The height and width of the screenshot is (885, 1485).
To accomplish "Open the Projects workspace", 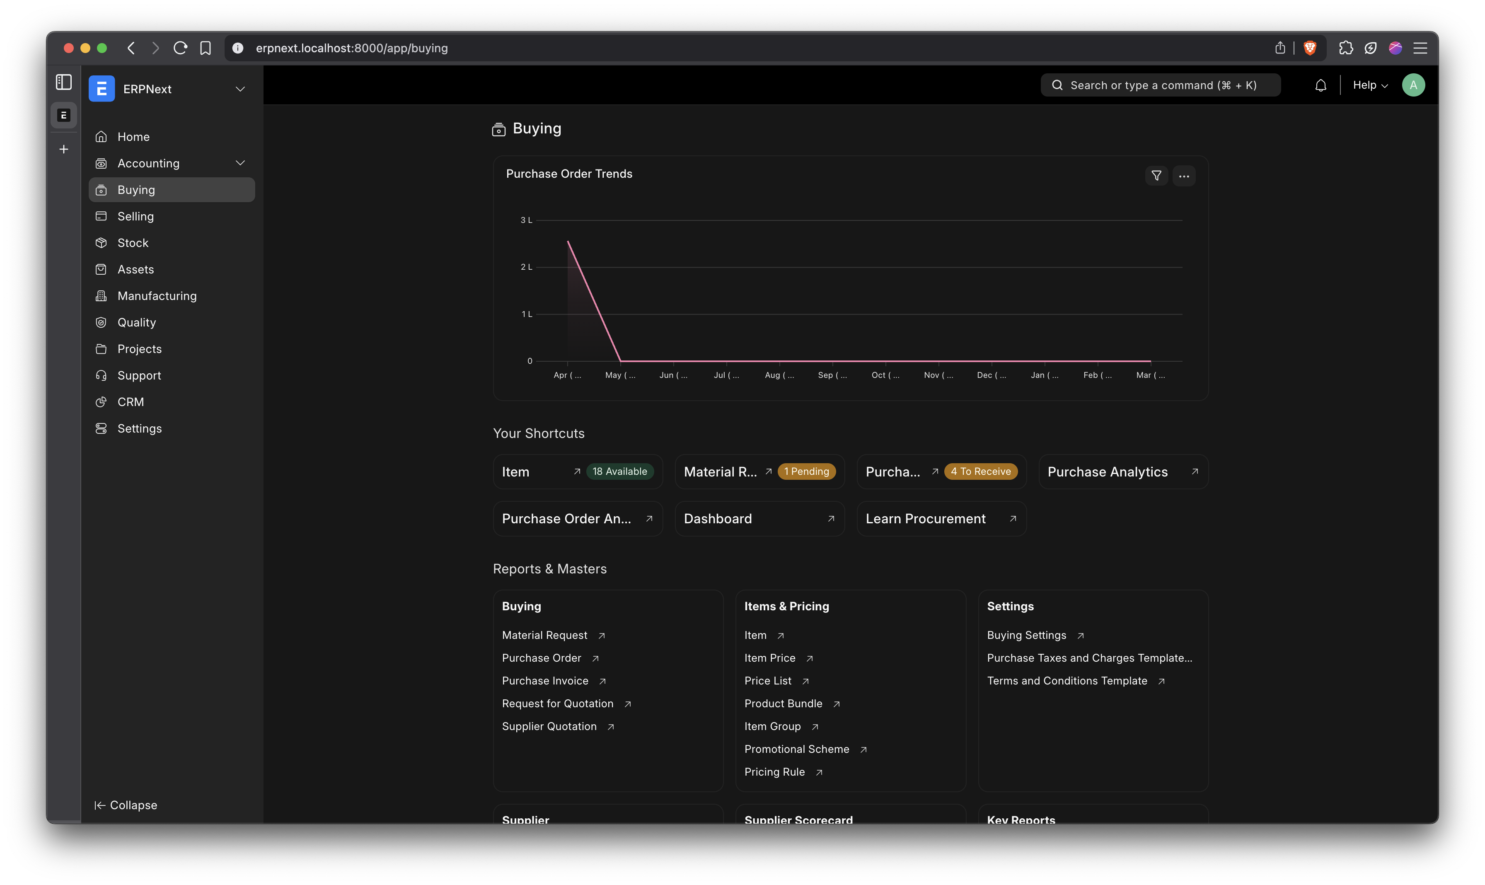I will (172, 349).
